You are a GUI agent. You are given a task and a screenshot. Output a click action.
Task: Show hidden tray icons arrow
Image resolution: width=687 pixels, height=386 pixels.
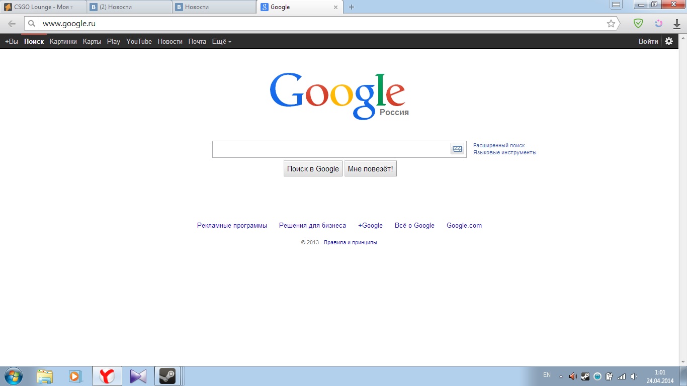coord(561,376)
